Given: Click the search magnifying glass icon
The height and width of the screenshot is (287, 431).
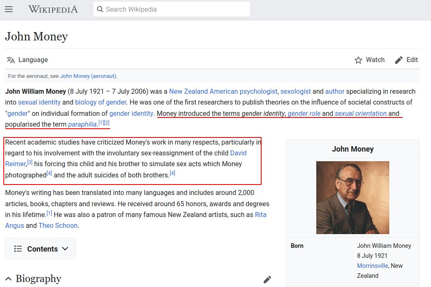Looking at the screenshot, I should [100, 9].
